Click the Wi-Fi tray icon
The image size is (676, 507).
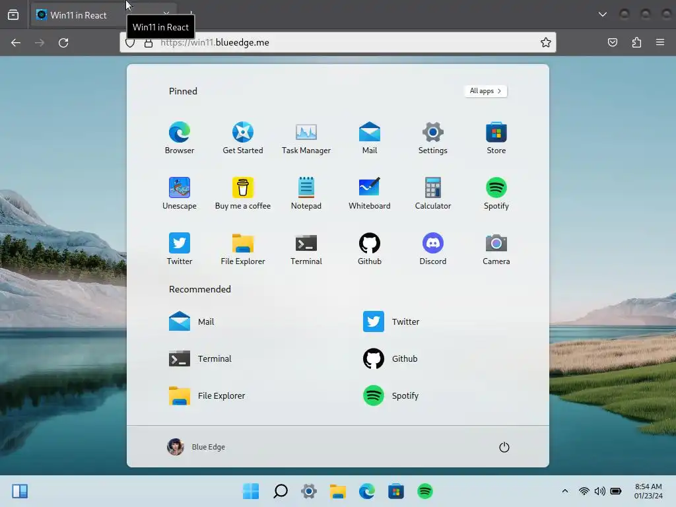(584, 491)
